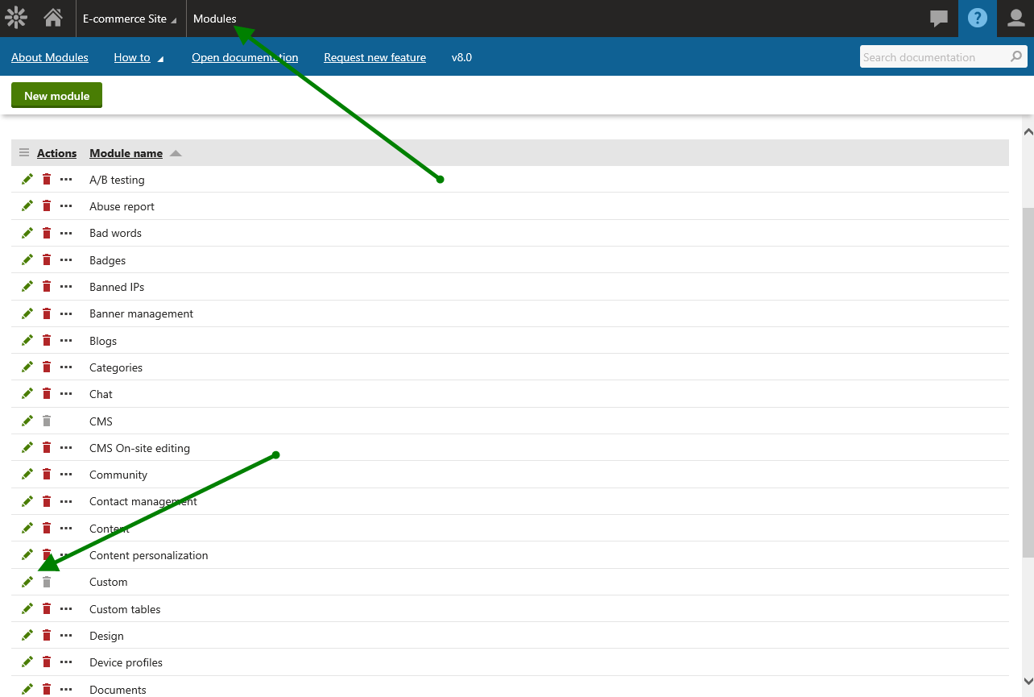Delete the Custom tables module
The height and width of the screenshot is (697, 1034).
click(47, 608)
